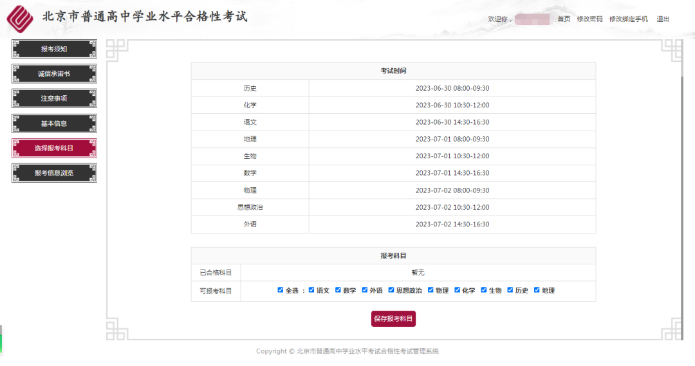Open 修改密码 link
The height and width of the screenshot is (366, 695).
(x=589, y=19)
